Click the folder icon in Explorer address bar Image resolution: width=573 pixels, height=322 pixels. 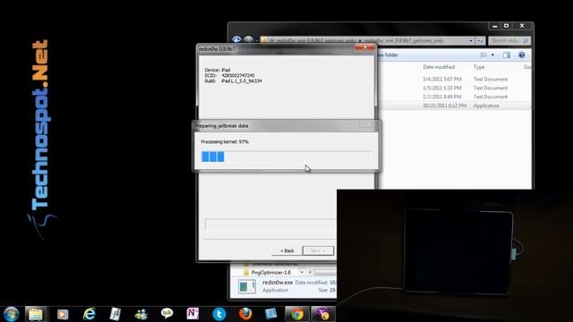coord(264,40)
